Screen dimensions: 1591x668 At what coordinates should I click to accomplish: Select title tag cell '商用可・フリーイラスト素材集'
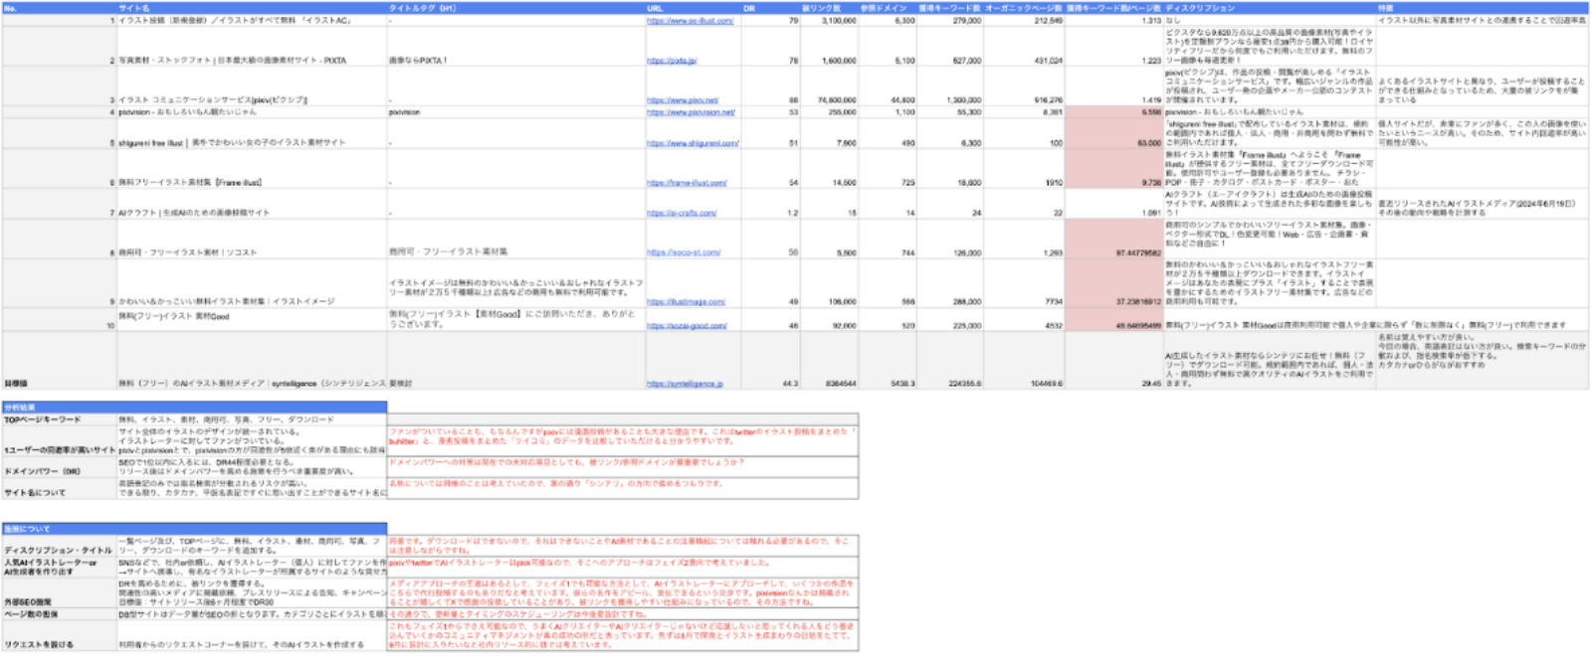(515, 239)
